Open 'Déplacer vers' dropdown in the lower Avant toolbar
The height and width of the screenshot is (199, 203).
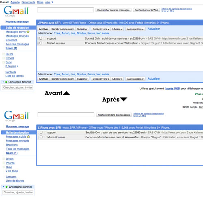(x=101, y=79)
